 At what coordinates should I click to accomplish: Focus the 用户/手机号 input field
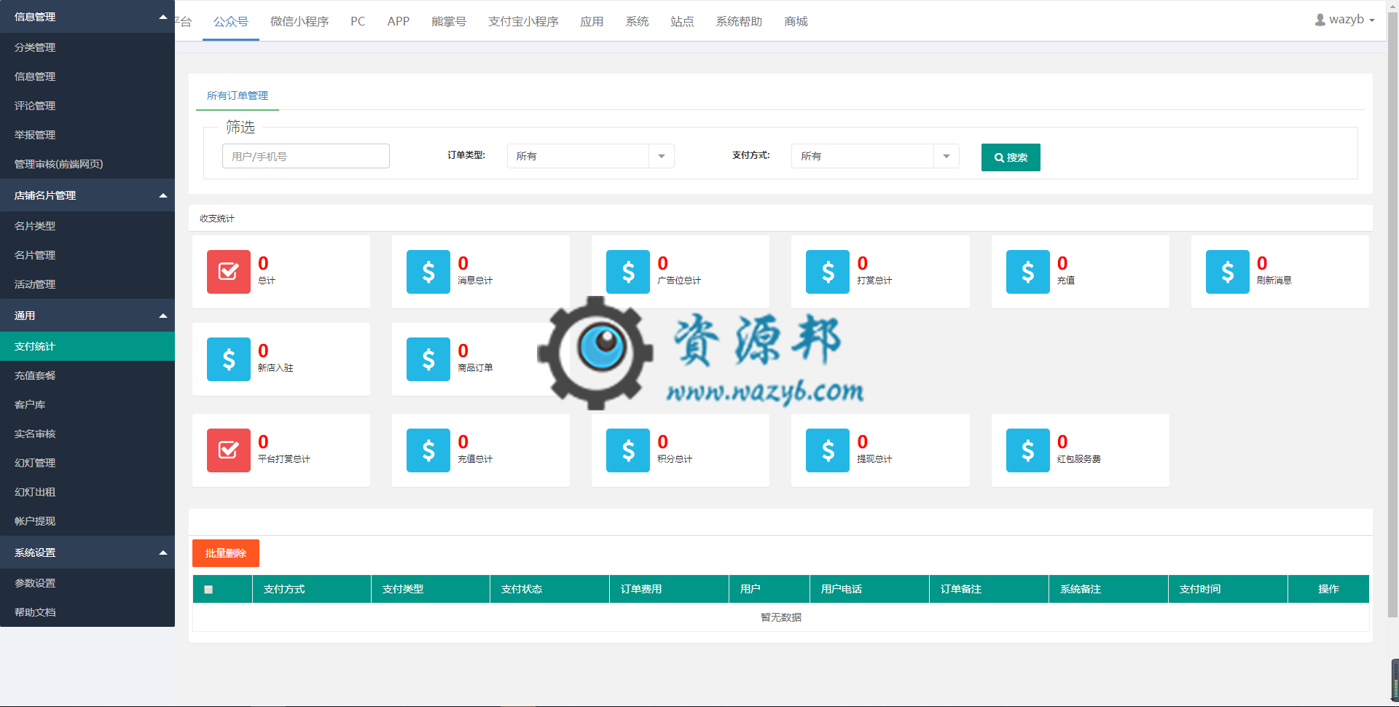306,156
